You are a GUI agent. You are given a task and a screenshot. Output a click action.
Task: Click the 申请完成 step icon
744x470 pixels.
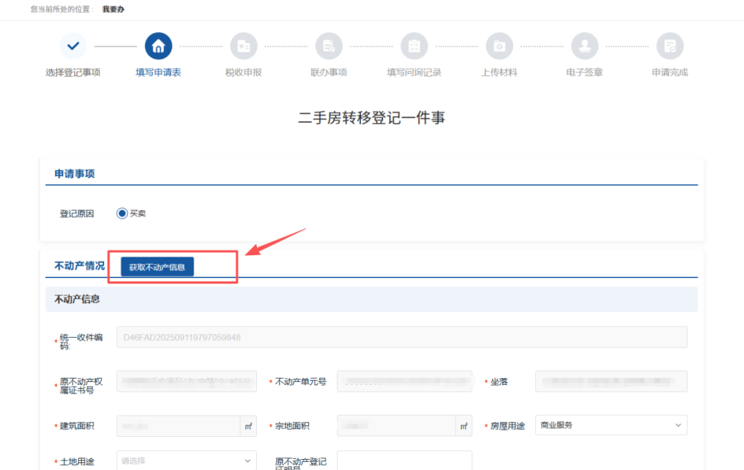click(670, 46)
